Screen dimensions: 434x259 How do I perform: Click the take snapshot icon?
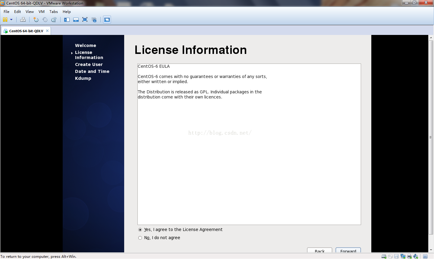pos(36,20)
